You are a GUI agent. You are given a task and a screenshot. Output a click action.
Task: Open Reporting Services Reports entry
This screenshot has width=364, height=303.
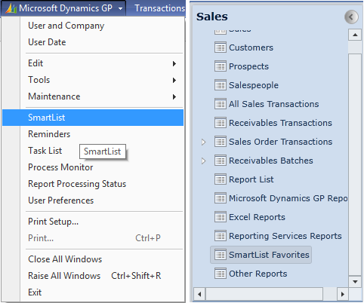coord(285,236)
